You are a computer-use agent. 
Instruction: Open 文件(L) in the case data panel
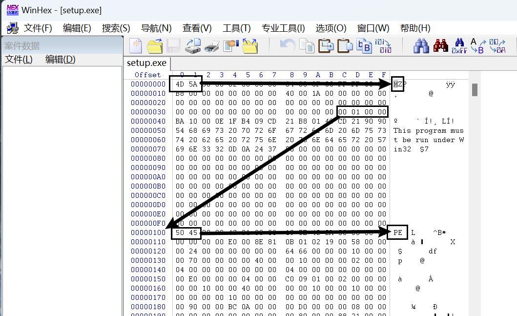pos(19,60)
